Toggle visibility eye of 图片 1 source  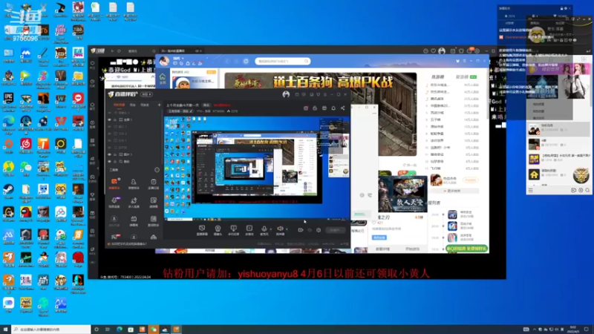(109, 154)
